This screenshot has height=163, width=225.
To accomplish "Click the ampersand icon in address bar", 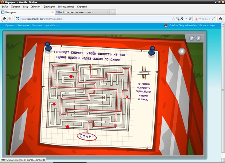I will pyautogui.click(x=182, y=19).
